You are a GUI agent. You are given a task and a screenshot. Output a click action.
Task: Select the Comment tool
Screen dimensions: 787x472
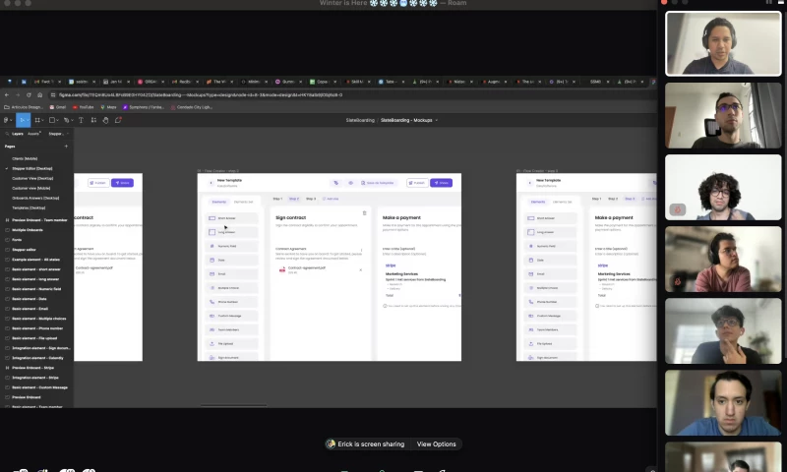118,120
